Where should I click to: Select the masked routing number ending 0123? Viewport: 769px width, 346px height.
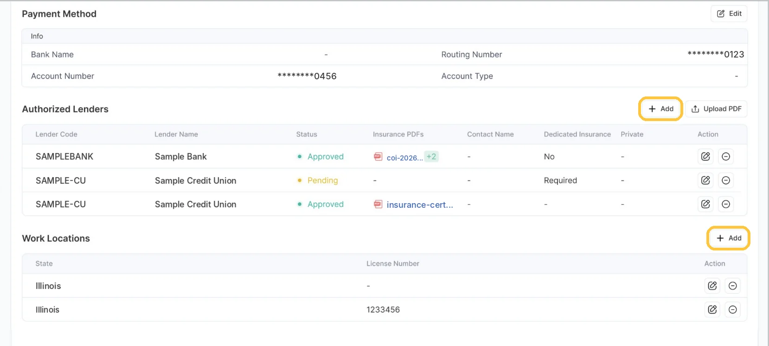pyautogui.click(x=716, y=54)
